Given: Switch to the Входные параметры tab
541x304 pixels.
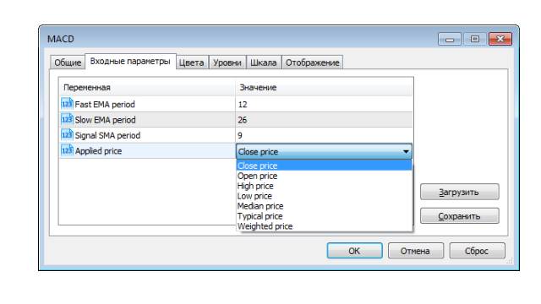Looking at the screenshot, I should (130, 62).
